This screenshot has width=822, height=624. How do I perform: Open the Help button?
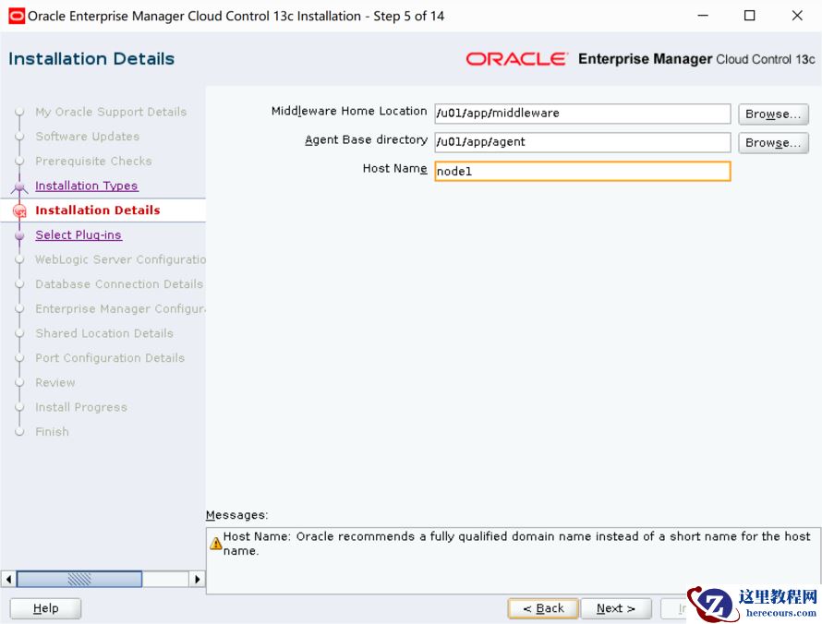[x=45, y=608]
